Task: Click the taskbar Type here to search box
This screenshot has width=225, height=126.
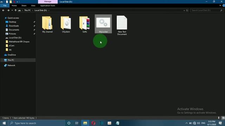Action: click(x=37, y=123)
